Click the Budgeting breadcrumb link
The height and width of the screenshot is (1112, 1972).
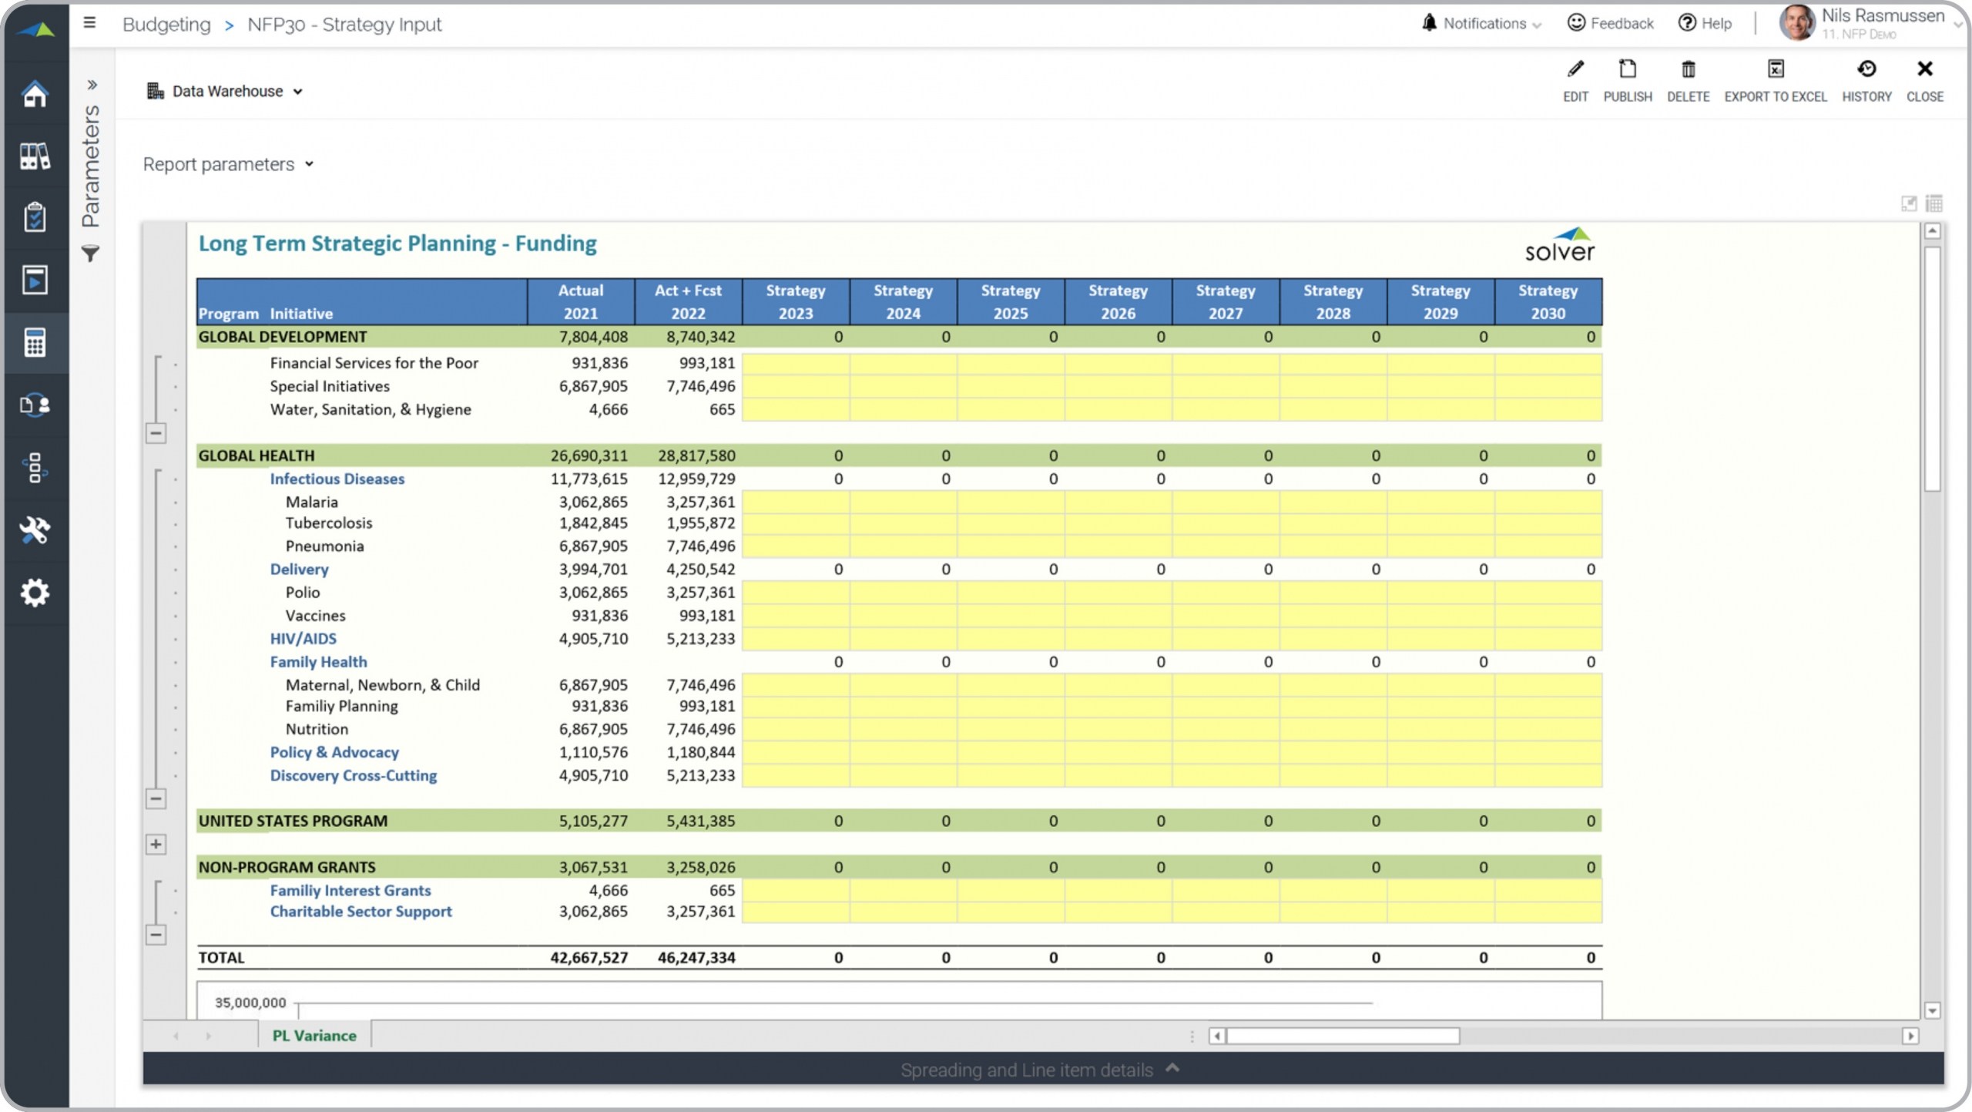pos(166,25)
